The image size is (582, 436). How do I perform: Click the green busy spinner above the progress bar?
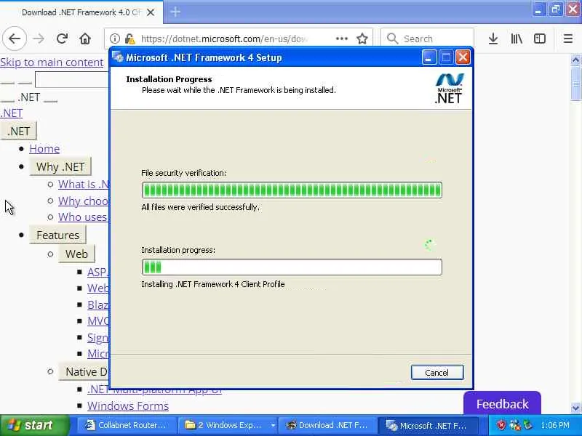(x=429, y=245)
